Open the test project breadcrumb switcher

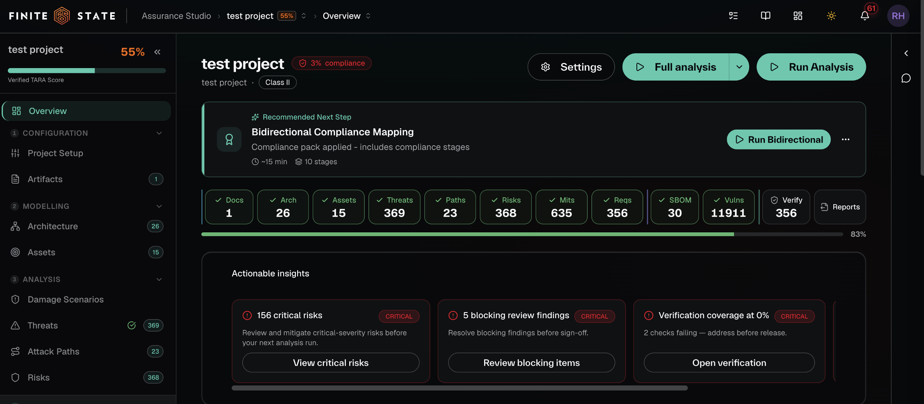pos(304,16)
